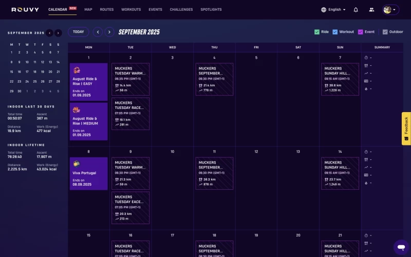Click the distance summary icon for week one
Viewport: 411px width, 257px height.
point(366,66)
